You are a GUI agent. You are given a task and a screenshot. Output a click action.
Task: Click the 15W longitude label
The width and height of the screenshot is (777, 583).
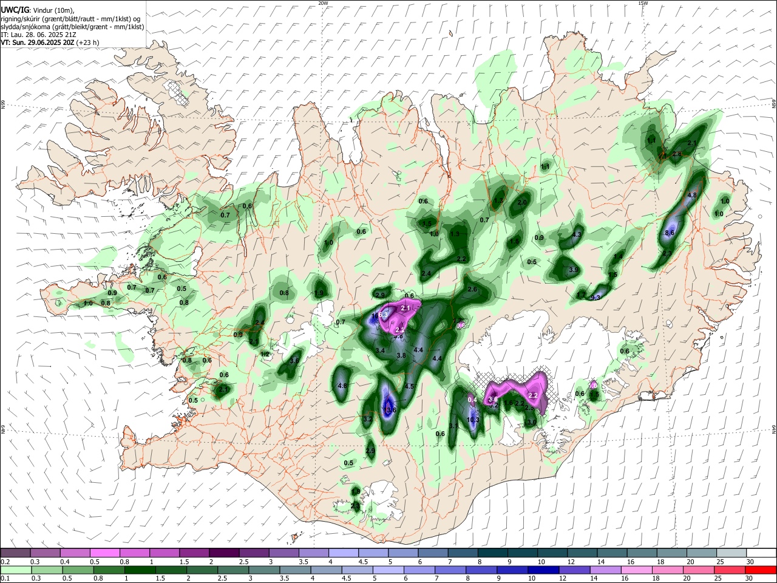coord(643,3)
